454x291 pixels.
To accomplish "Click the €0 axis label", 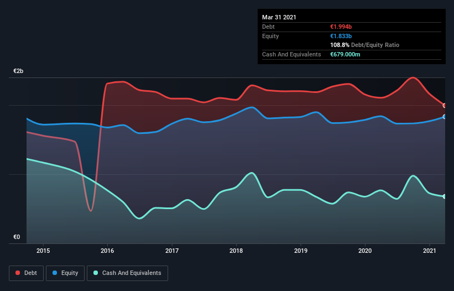I will point(17,237).
